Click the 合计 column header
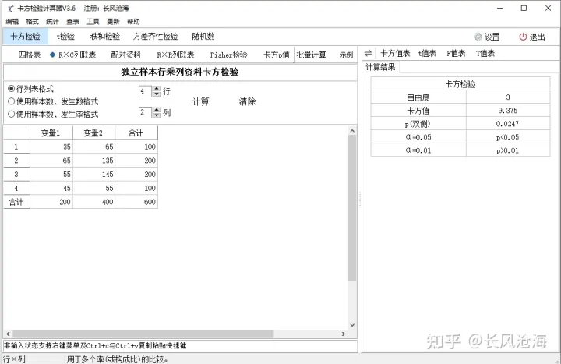The height and width of the screenshot is (364, 561). pyautogui.click(x=136, y=133)
